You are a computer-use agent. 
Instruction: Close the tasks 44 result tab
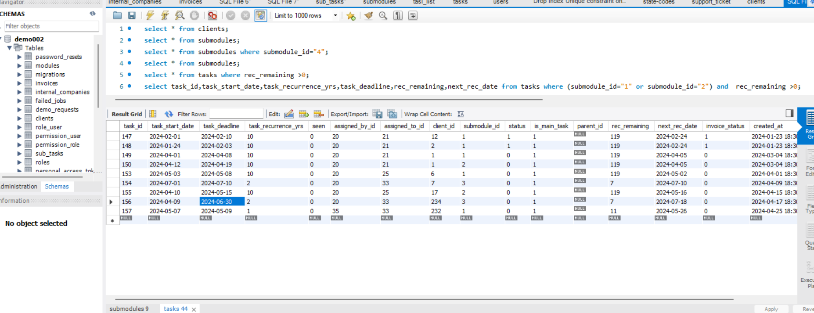194,309
